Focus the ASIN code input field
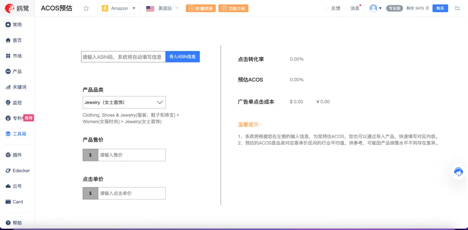The height and width of the screenshot is (230, 468). (x=123, y=57)
